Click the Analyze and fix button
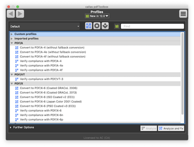 [171, 128]
